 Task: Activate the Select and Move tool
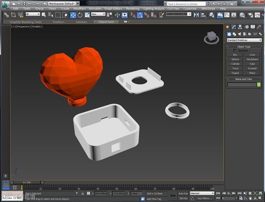click(x=73, y=14)
